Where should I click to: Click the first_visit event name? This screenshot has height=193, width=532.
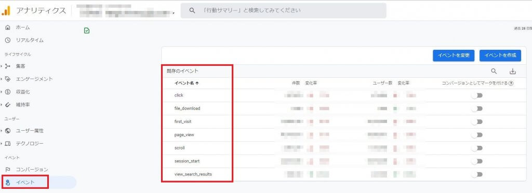tap(183, 121)
